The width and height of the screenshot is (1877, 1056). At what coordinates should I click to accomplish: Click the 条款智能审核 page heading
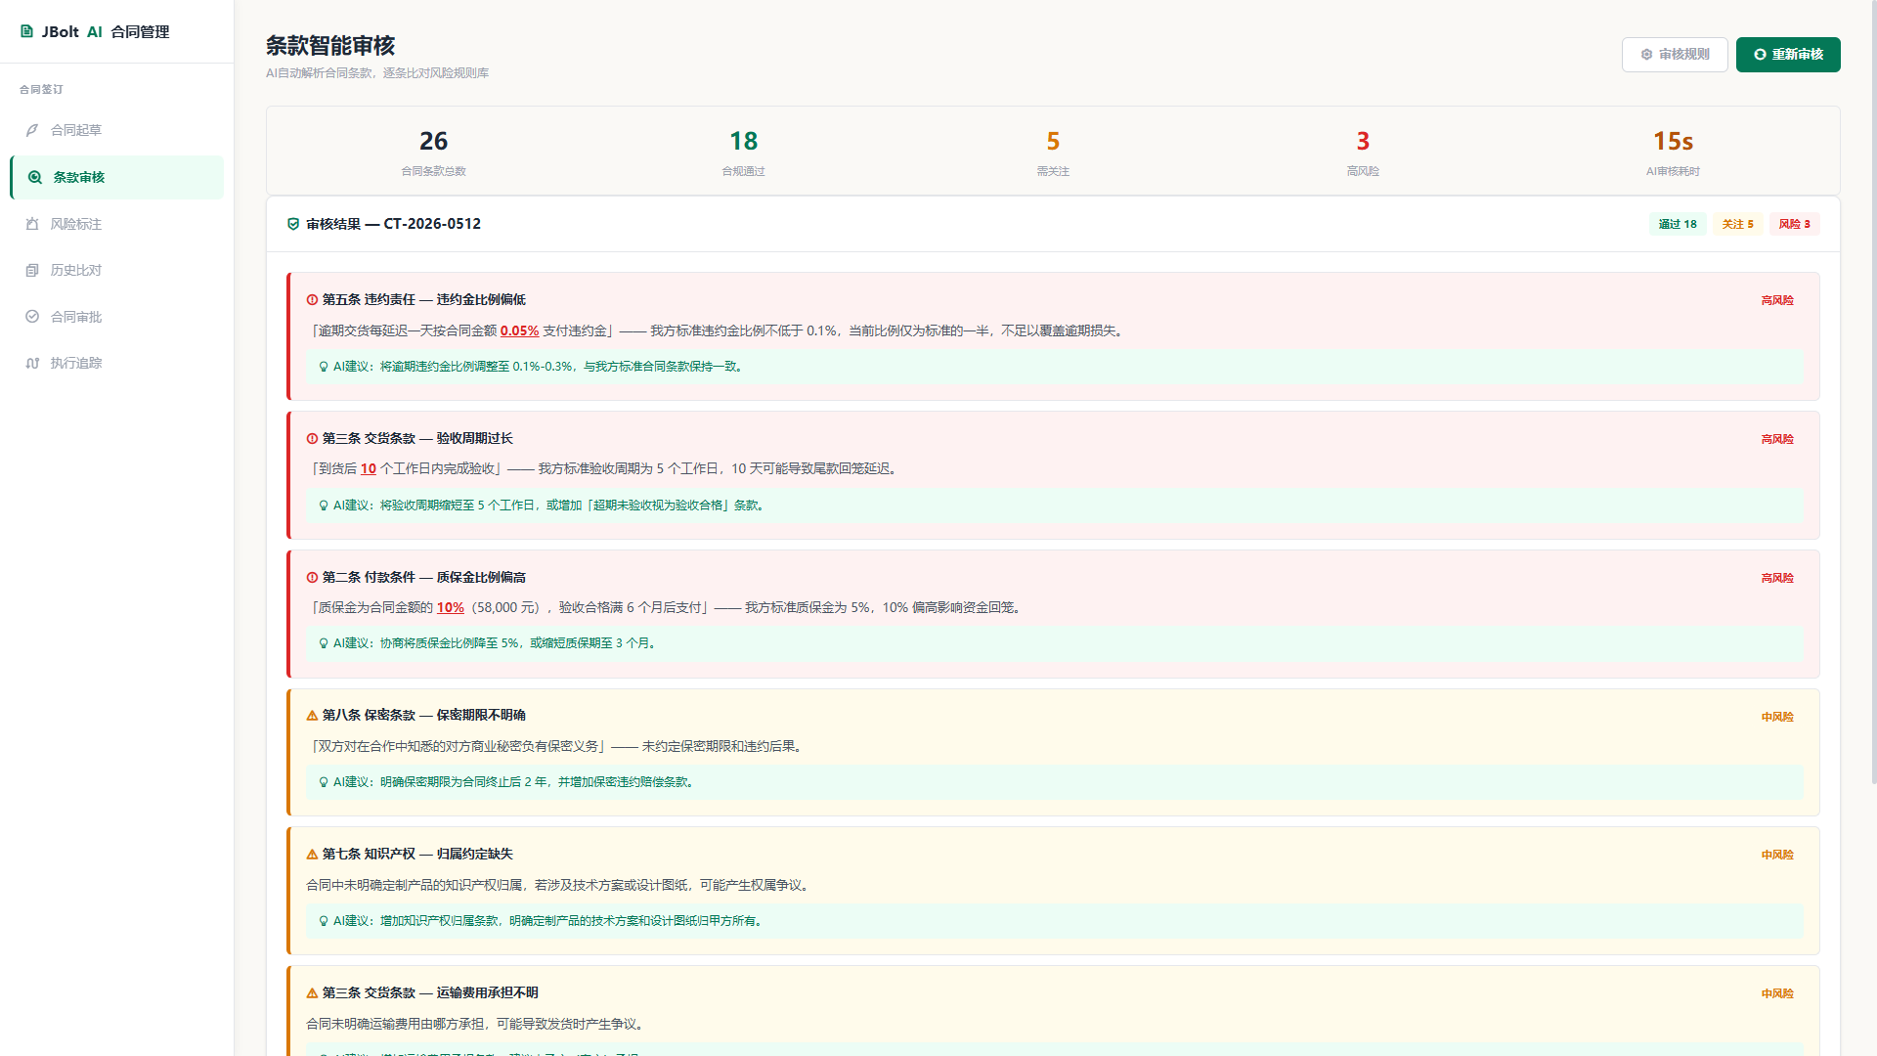click(x=330, y=46)
